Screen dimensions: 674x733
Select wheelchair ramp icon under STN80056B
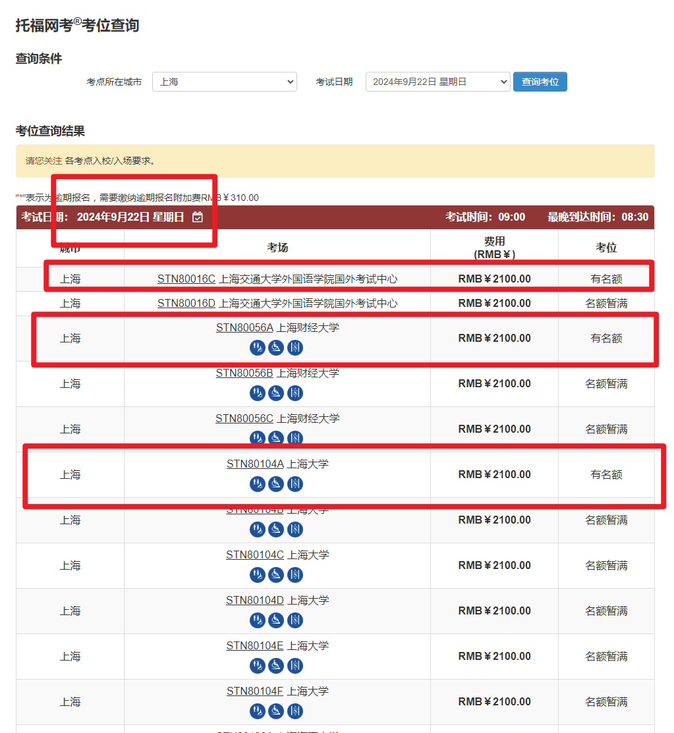pyautogui.click(x=276, y=393)
